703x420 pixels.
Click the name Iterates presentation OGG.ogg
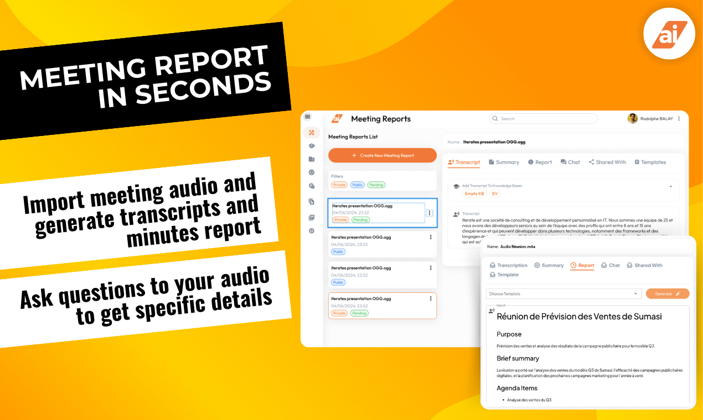494,142
